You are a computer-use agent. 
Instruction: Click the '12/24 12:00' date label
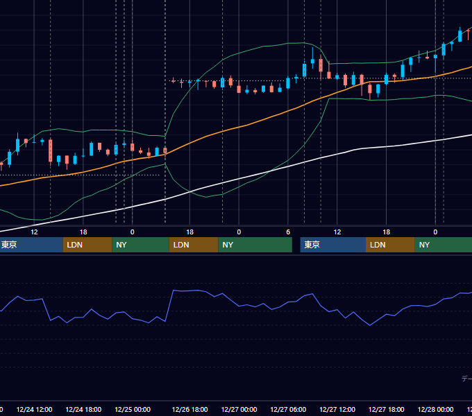click(x=34, y=409)
